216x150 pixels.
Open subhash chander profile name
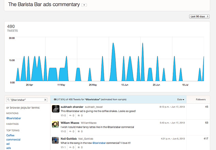[72, 107]
